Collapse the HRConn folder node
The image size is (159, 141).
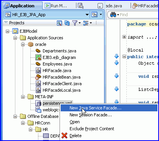tap(23, 123)
